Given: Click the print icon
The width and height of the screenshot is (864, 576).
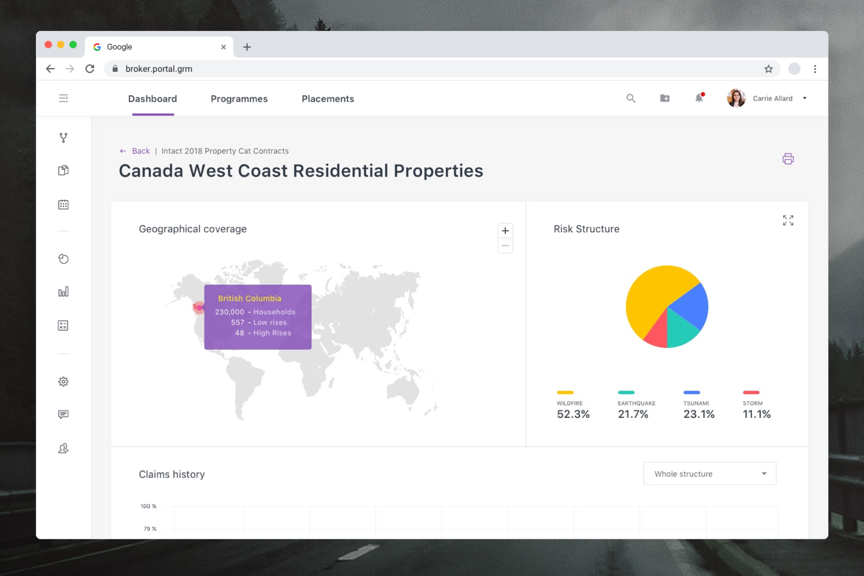Looking at the screenshot, I should point(788,159).
